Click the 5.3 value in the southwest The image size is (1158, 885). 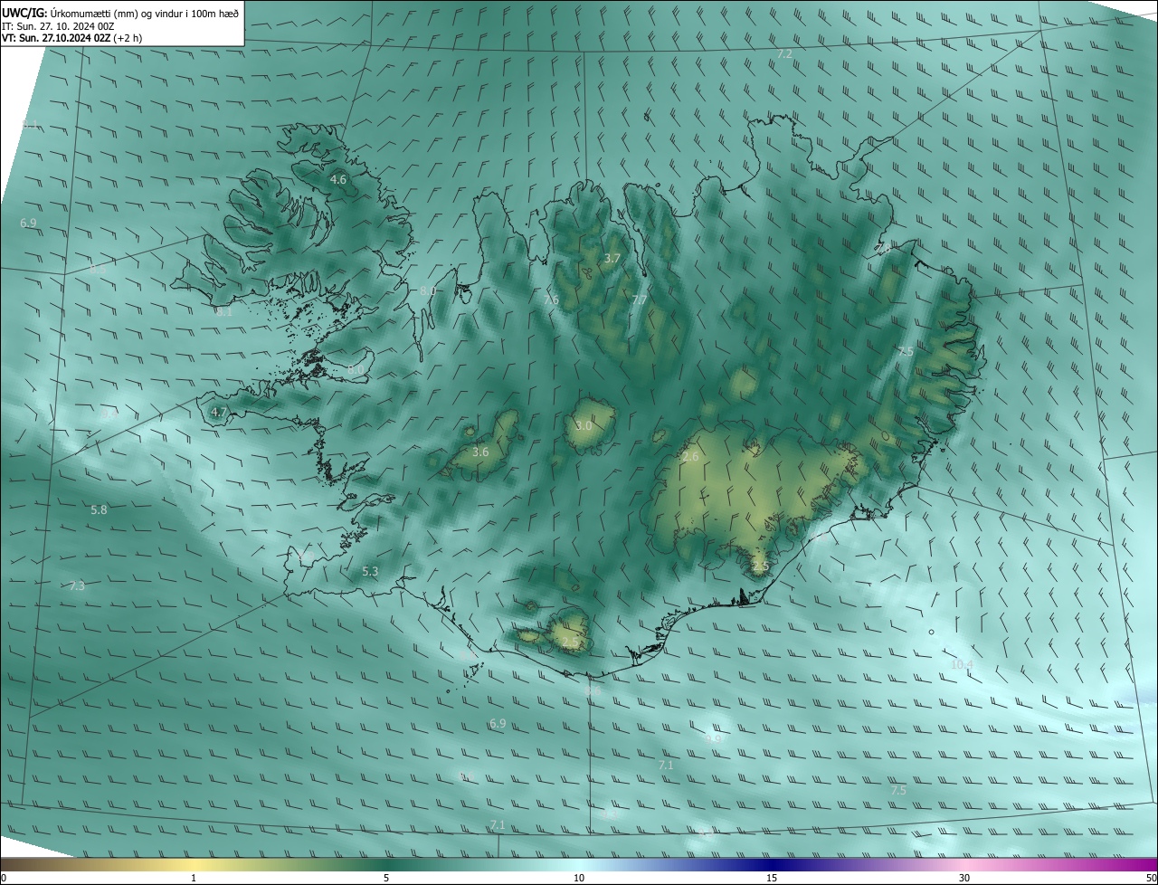click(370, 571)
